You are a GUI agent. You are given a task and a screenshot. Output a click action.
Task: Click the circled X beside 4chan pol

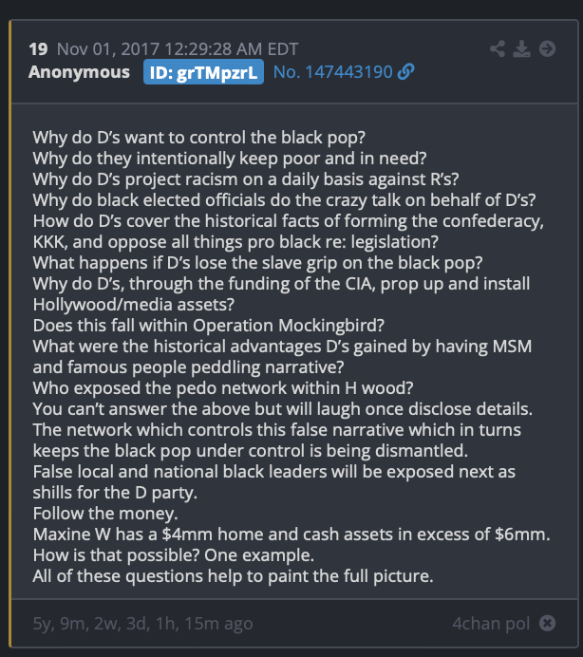pos(547,623)
